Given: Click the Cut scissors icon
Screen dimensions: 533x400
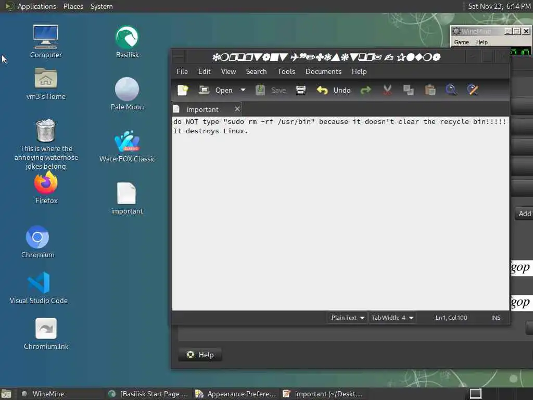Looking at the screenshot, I should [x=387, y=90].
